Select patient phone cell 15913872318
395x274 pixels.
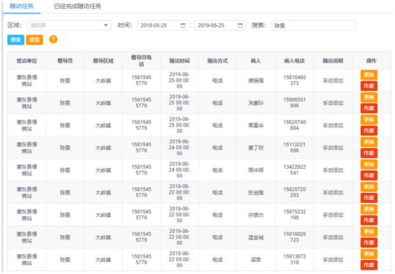tap(294, 259)
